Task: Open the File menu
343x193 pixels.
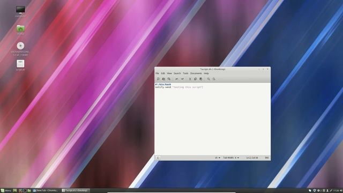Action: pos(157,73)
